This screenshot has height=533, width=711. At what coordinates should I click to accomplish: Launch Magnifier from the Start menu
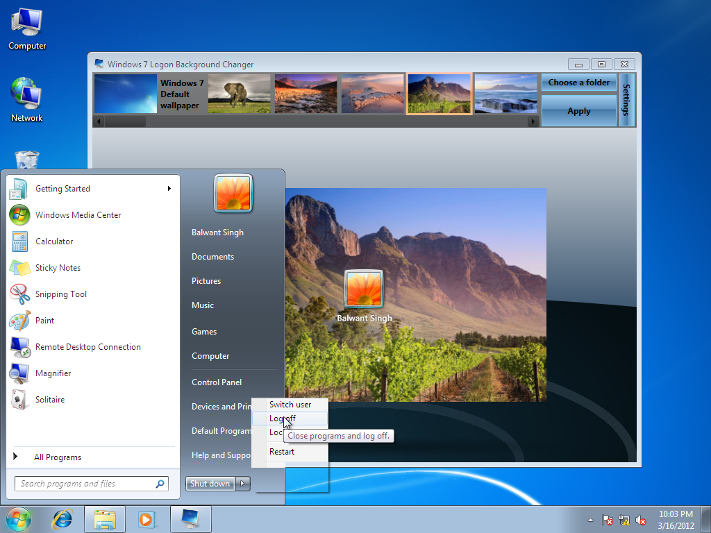[93, 373]
